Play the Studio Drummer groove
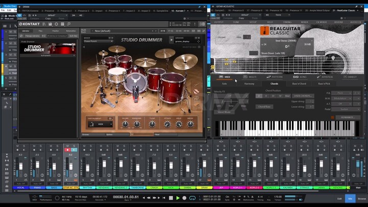 (x=171, y=40)
